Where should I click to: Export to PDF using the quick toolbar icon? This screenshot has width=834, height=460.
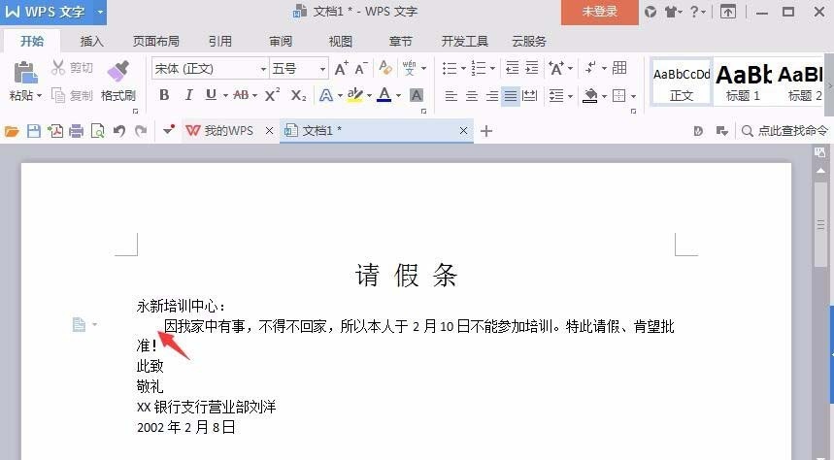[x=55, y=131]
